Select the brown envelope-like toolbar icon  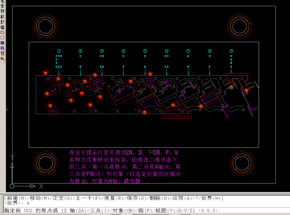(2, 43)
